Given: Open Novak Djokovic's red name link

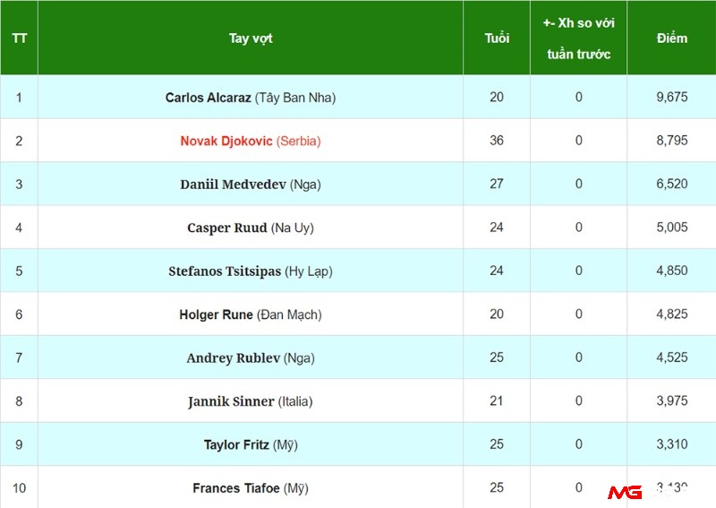Looking at the screenshot, I should click(x=226, y=141).
